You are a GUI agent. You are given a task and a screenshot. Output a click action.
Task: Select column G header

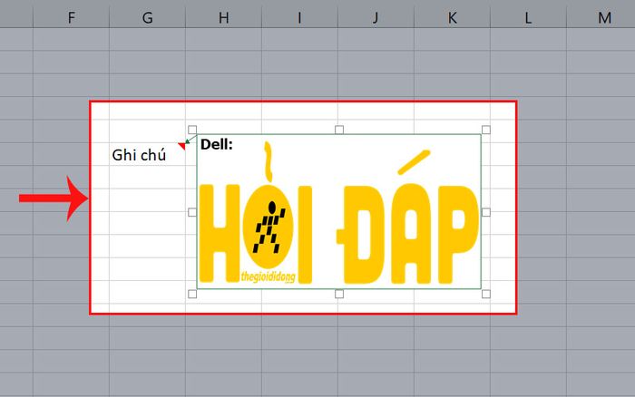147,18
